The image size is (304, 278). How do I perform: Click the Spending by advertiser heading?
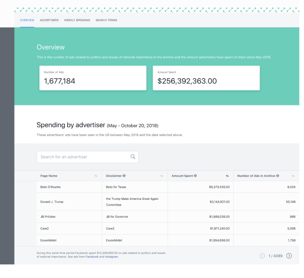[x=71, y=125]
